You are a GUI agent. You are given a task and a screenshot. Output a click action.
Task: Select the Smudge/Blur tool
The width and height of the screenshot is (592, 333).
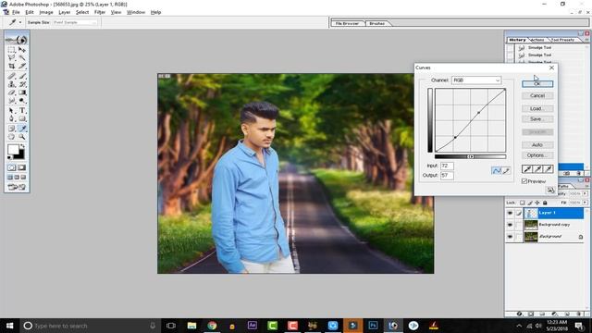click(12, 101)
